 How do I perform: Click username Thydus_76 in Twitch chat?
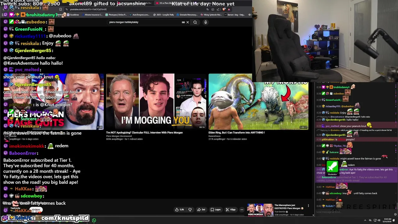[340, 146]
